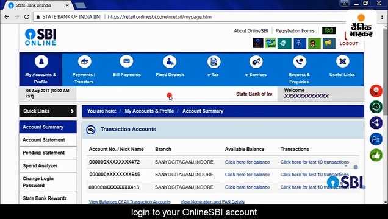Open Payments / Transfers icon

[84, 61]
